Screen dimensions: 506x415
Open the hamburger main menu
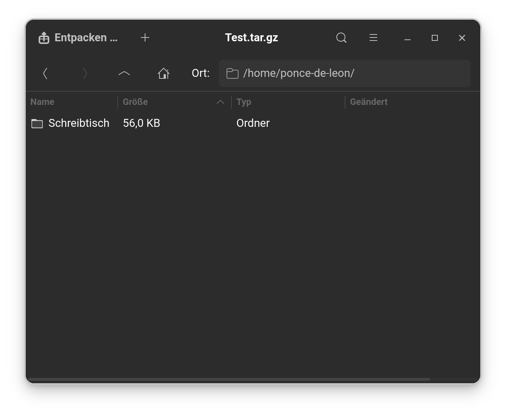coord(373,38)
